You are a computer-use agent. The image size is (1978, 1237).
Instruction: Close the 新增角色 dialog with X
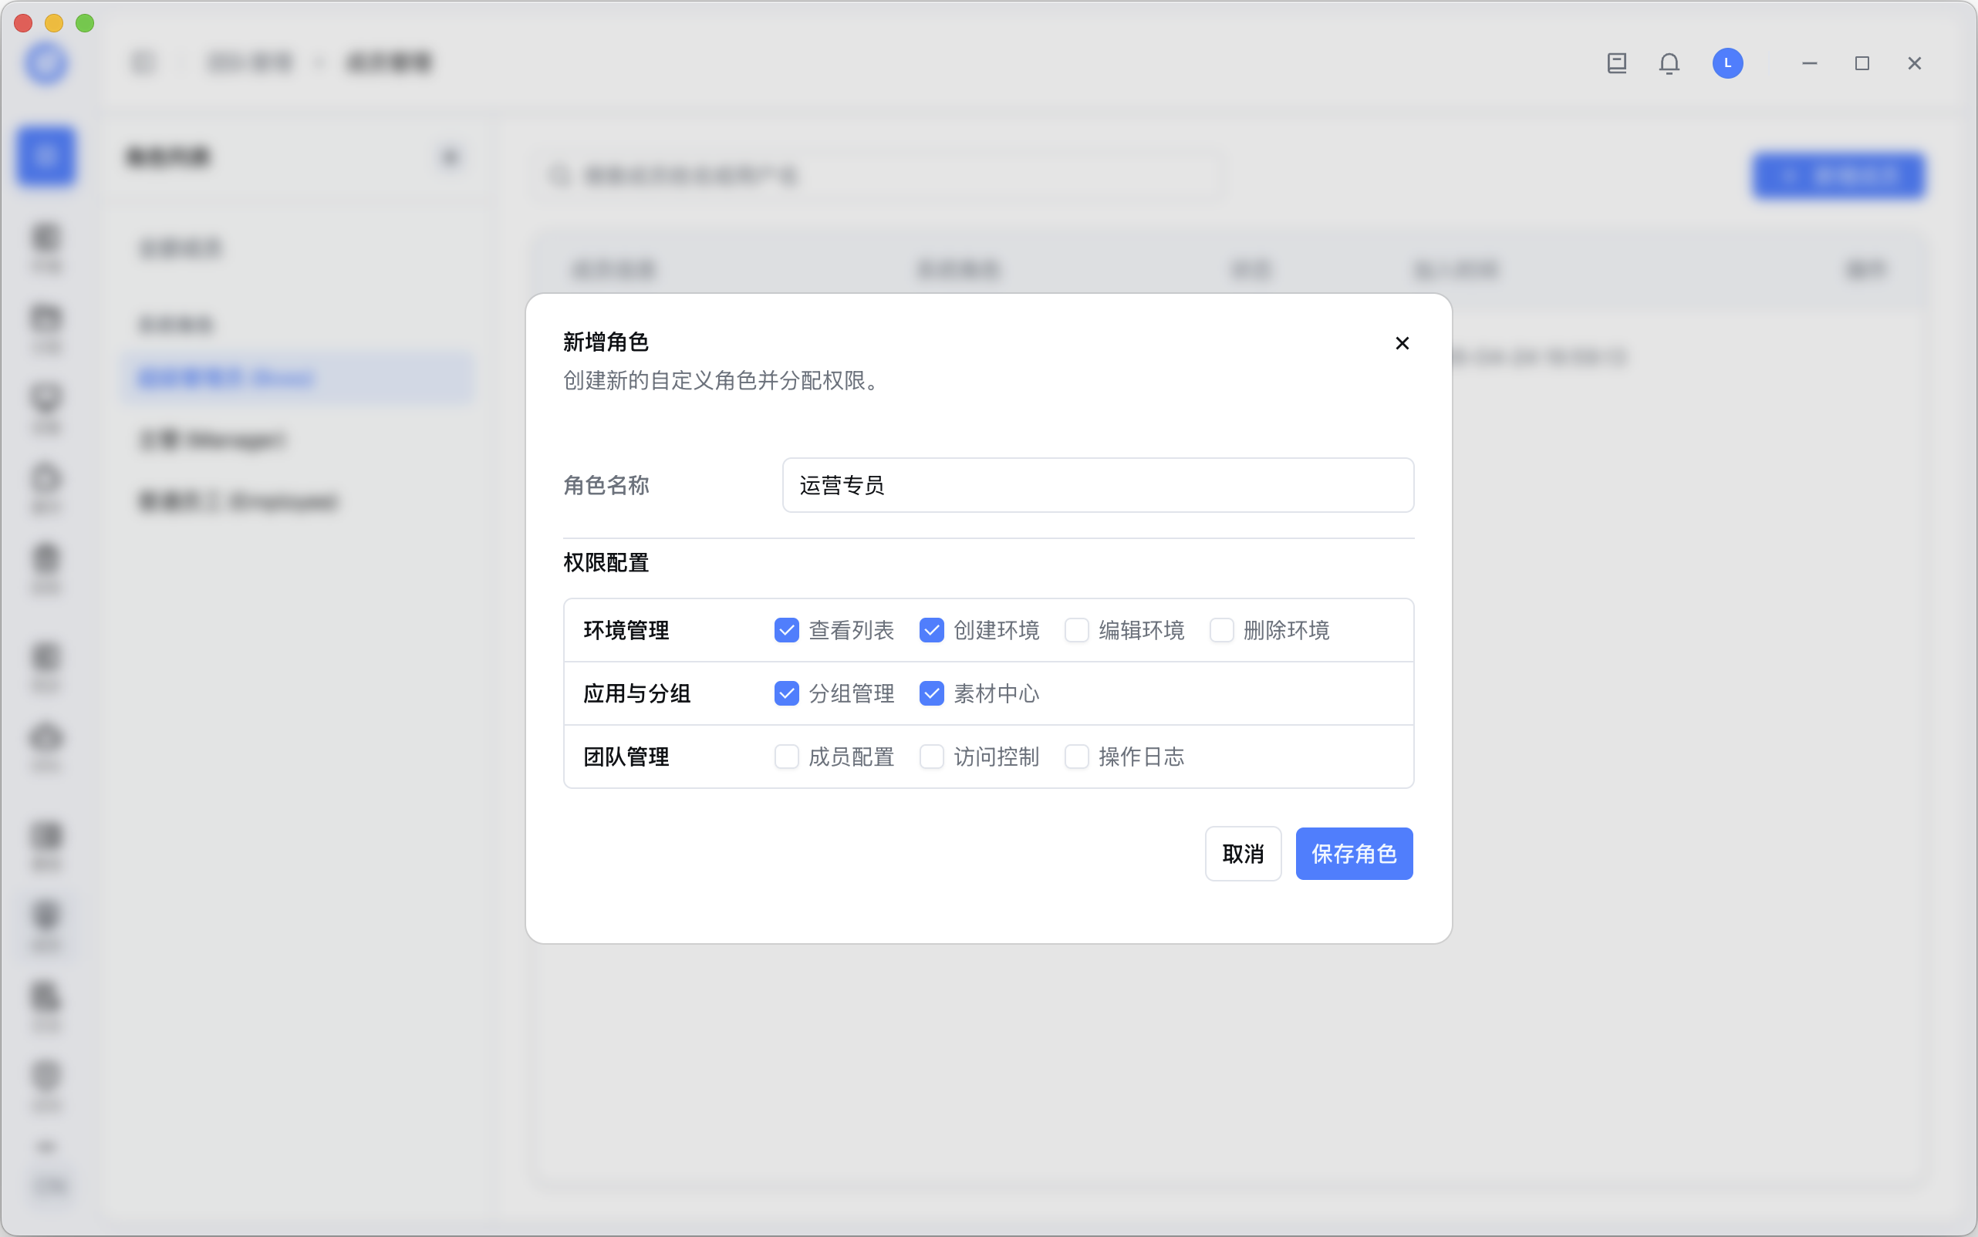click(x=1402, y=344)
